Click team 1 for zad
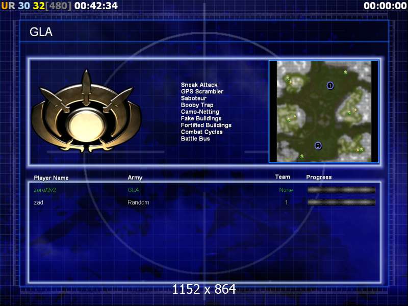The height and width of the screenshot is (306, 408). point(286,202)
